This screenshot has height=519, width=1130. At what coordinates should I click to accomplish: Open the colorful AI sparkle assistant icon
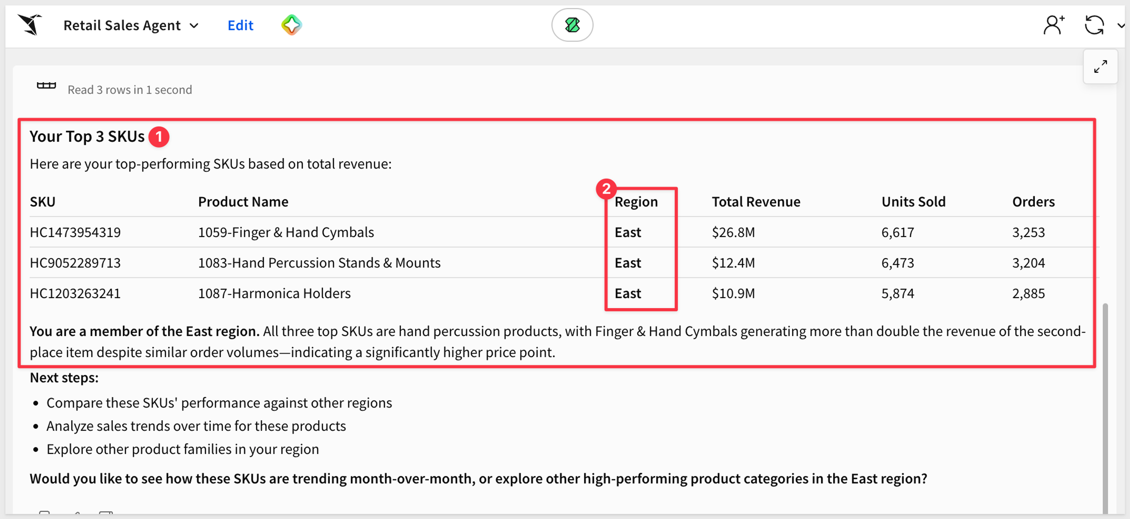[x=291, y=25]
